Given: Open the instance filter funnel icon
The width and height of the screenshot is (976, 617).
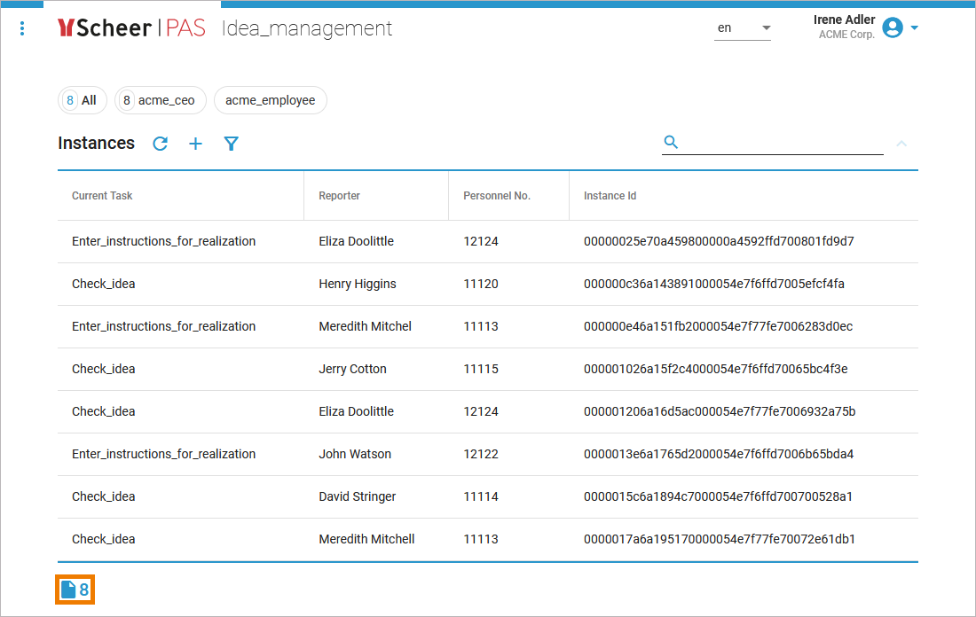Looking at the screenshot, I should [232, 144].
